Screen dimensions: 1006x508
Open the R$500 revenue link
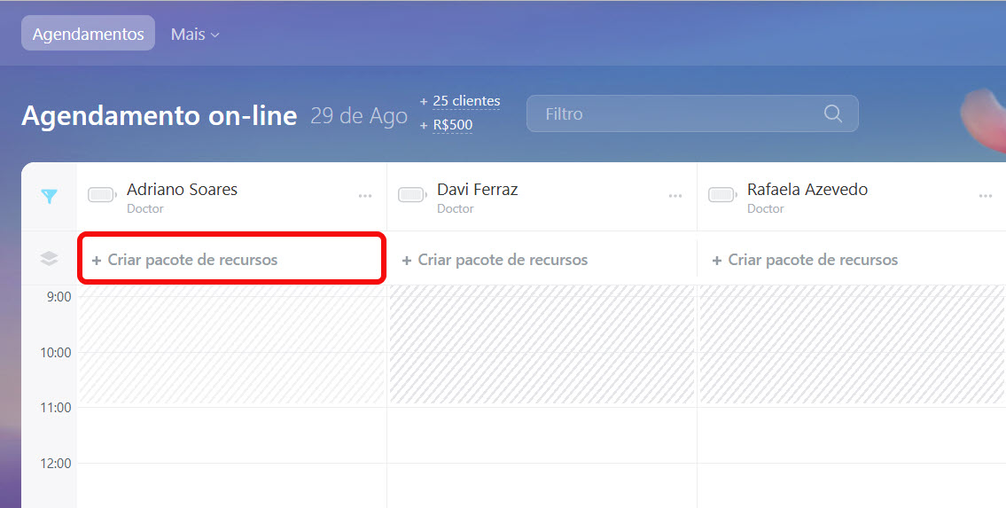pos(452,125)
